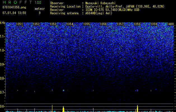Click the 1353 time marker
Viewport: 176px width, 112px height.
(53, 24)
